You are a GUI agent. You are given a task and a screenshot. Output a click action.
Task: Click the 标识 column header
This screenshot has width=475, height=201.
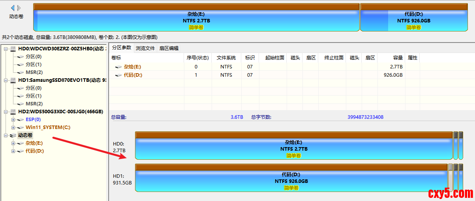coord(250,58)
